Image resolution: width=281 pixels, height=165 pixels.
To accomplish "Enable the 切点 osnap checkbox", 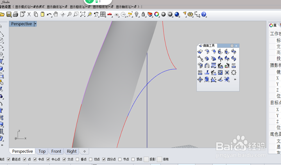I will (x=91, y=159).
